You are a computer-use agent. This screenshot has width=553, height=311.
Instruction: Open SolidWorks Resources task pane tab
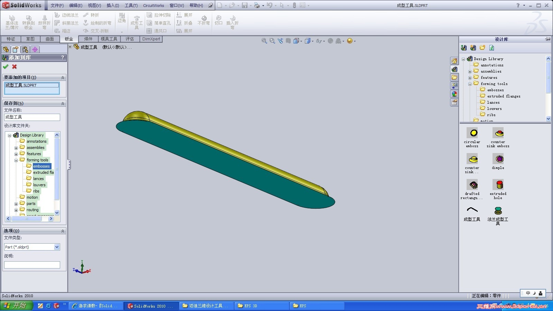[x=454, y=61]
